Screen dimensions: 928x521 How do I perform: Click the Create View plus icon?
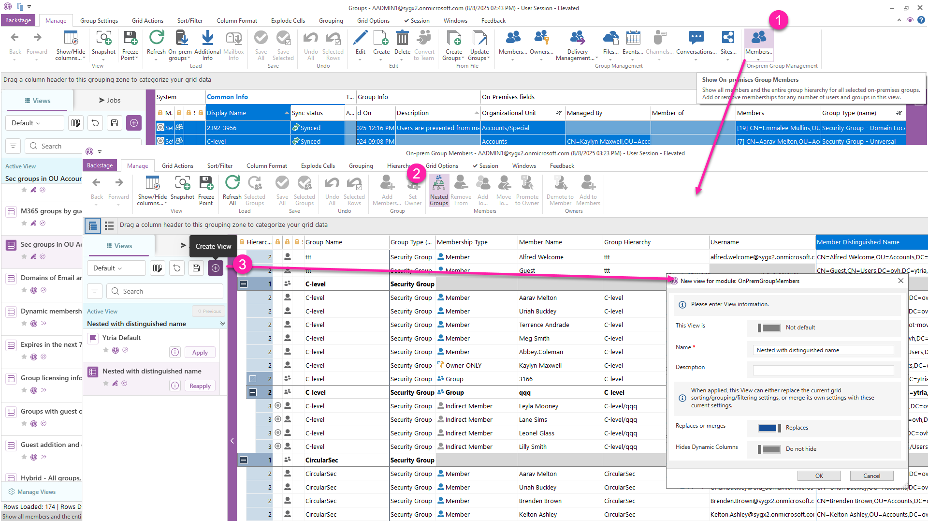216,268
